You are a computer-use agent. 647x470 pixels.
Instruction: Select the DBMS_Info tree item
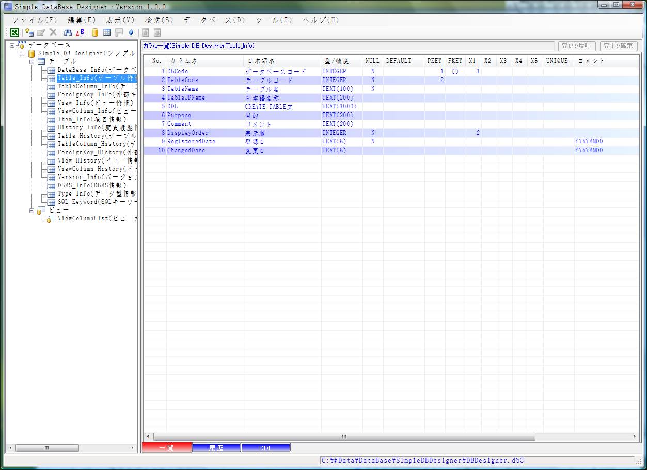coord(91,185)
